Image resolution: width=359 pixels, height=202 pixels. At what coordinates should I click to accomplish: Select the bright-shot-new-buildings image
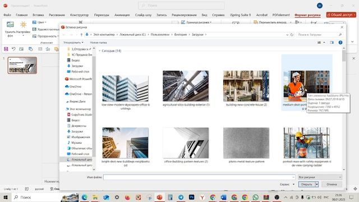(126, 143)
